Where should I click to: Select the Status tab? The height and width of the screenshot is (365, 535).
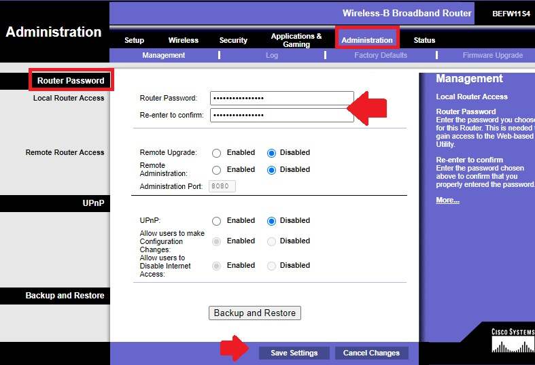click(x=424, y=40)
